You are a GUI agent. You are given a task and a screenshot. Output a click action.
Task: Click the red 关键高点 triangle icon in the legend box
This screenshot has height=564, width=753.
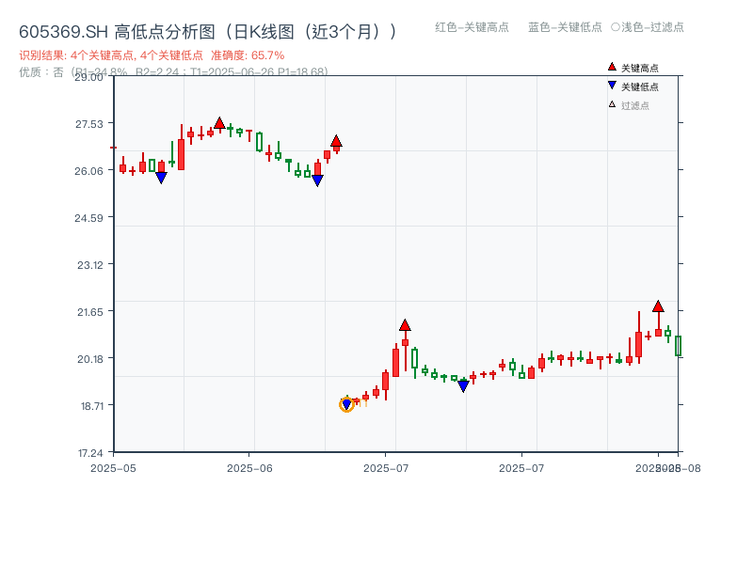612,67
